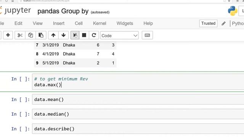
Task: Click the browser address bar URL
Action: click(x=46, y=1)
